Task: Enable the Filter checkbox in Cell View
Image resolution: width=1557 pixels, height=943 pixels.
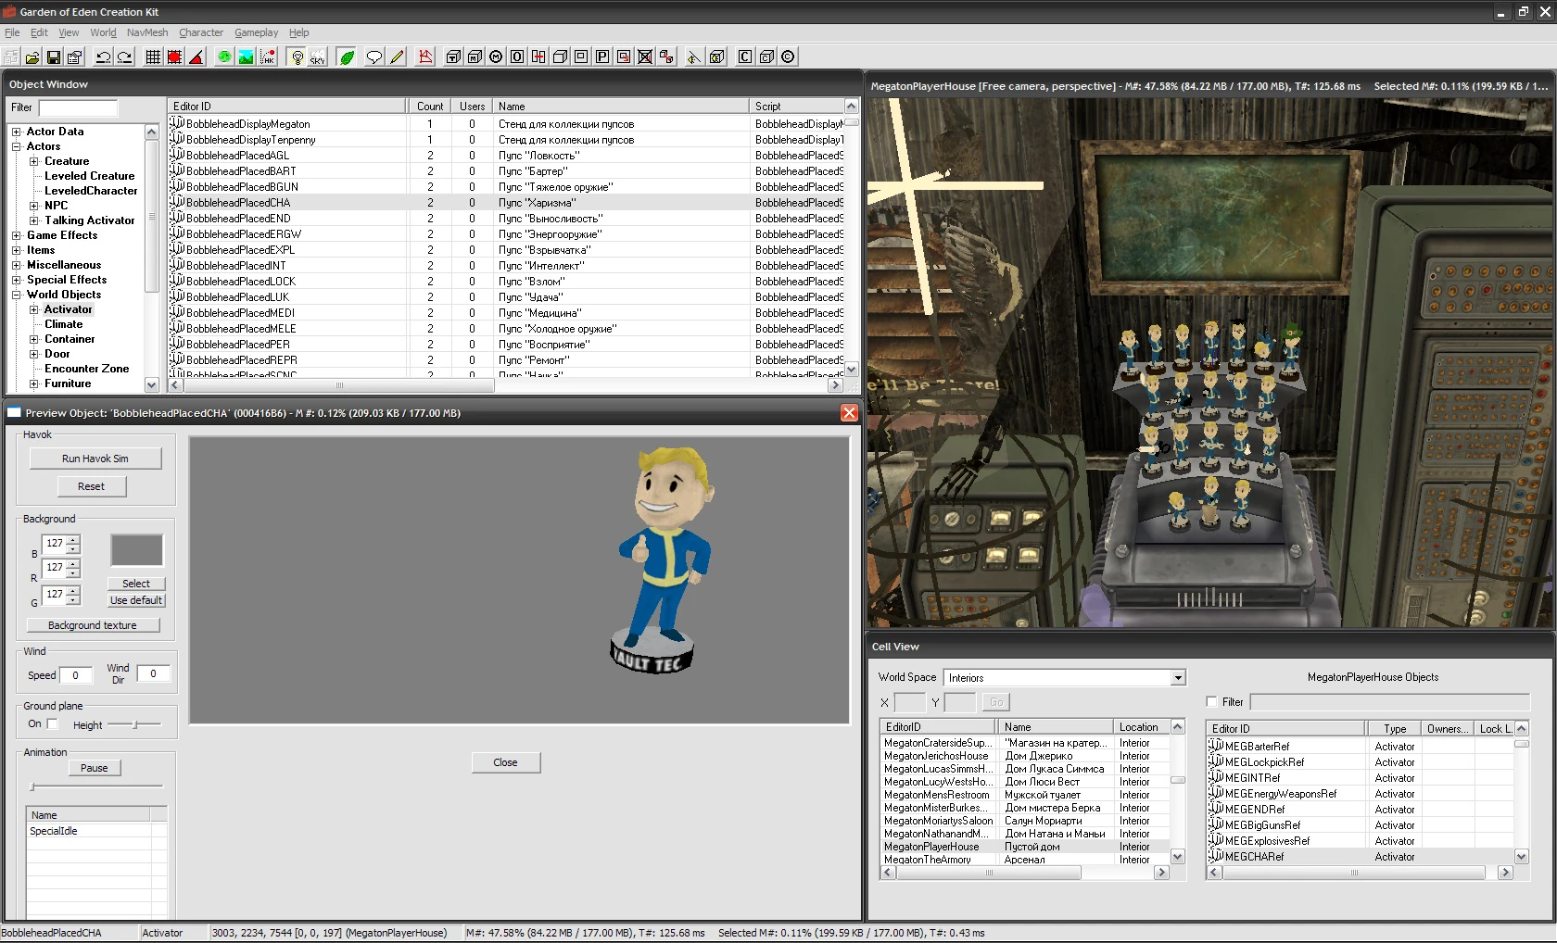Action: 1212,702
